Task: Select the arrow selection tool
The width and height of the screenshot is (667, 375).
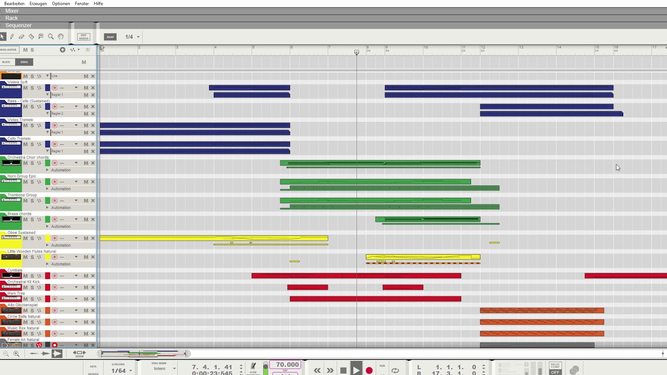Action: (3, 36)
